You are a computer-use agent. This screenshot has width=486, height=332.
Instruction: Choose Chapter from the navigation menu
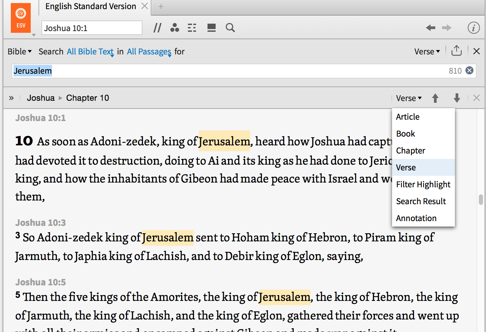[423, 150]
